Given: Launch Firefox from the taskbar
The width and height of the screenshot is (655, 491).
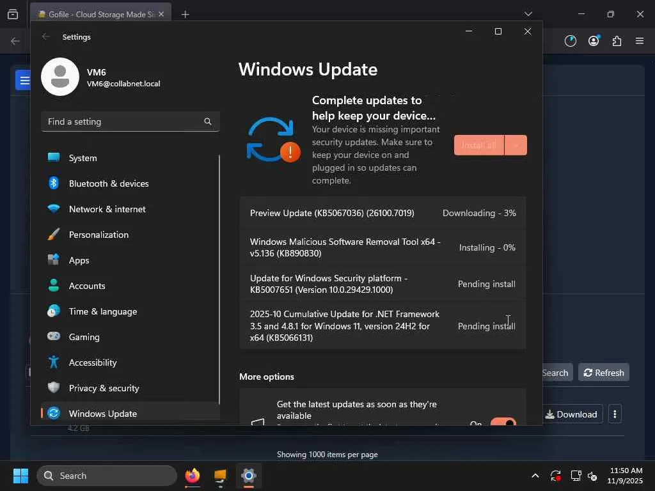Looking at the screenshot, I should 192,476.
